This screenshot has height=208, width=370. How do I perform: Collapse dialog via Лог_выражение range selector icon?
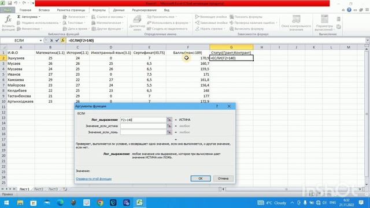point(169,120)
